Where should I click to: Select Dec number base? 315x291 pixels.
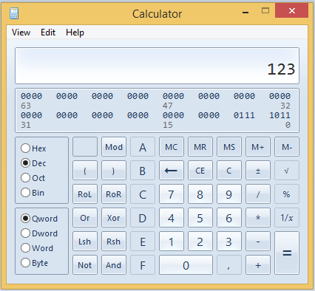click(33, 163)
